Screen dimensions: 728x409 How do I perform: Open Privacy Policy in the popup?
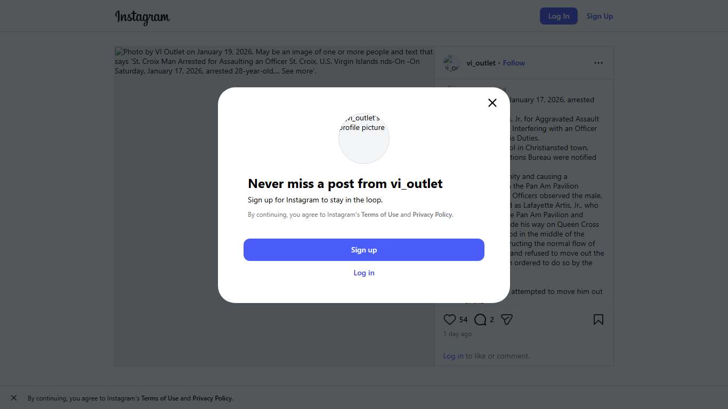tap(432, 215)
